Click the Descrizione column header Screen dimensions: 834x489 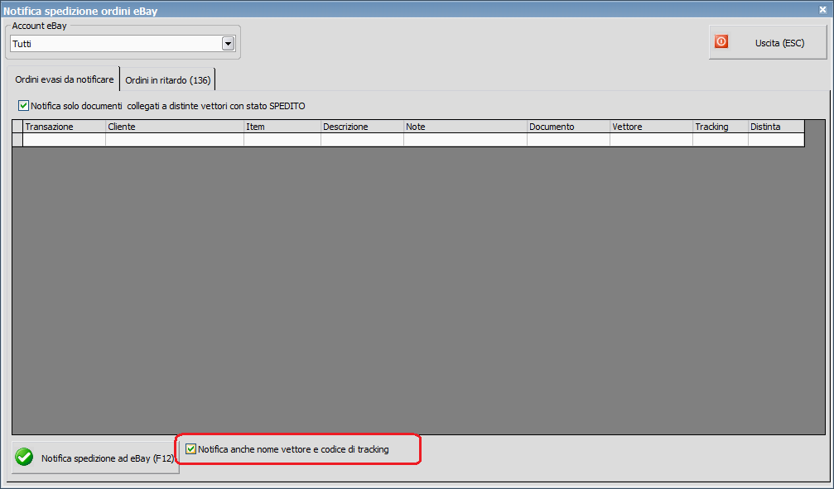362,127
